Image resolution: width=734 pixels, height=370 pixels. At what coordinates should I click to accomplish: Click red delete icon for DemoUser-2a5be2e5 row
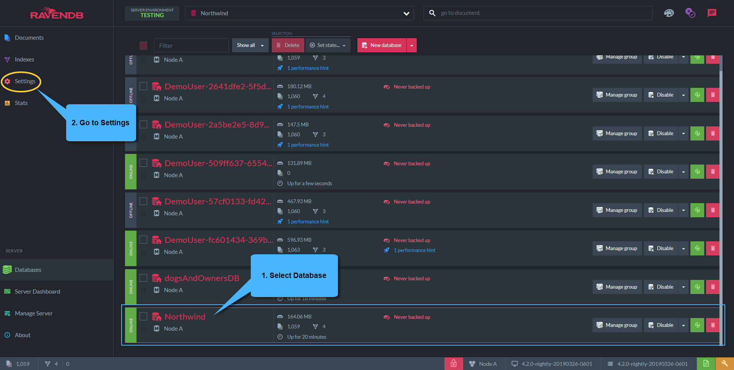[713, 133]
